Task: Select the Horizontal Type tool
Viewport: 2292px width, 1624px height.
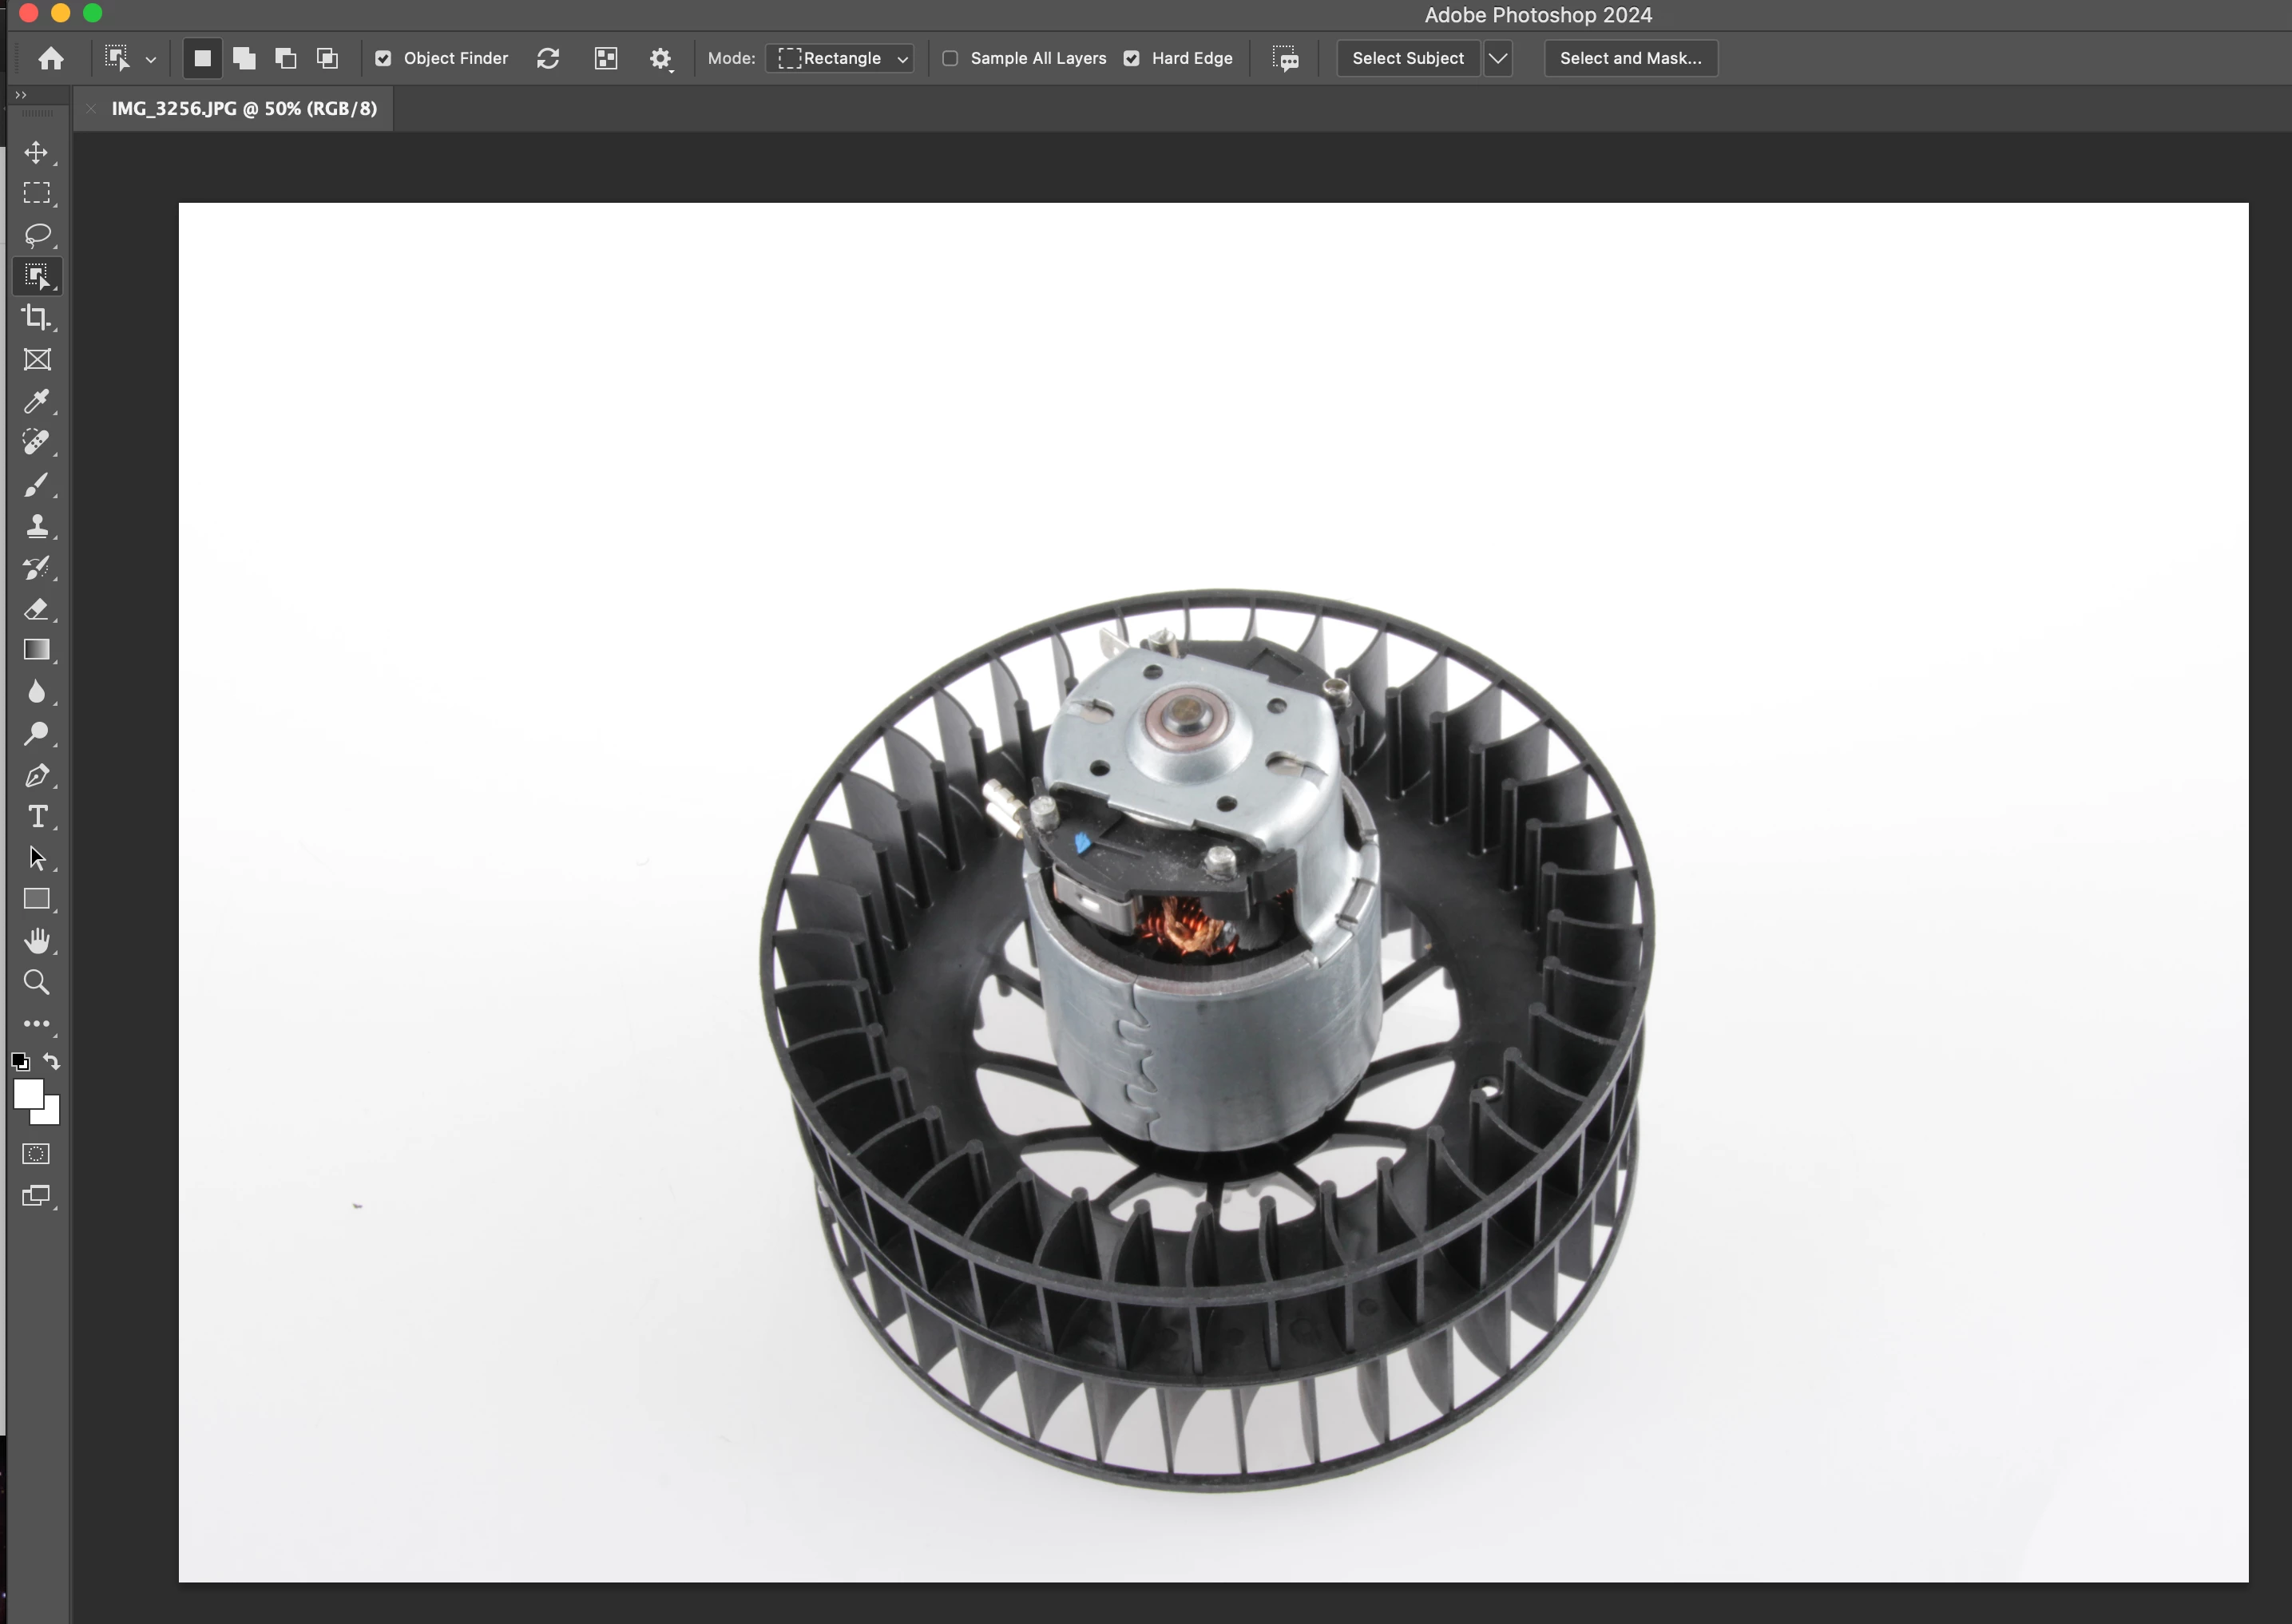Action: coord(37,817)
